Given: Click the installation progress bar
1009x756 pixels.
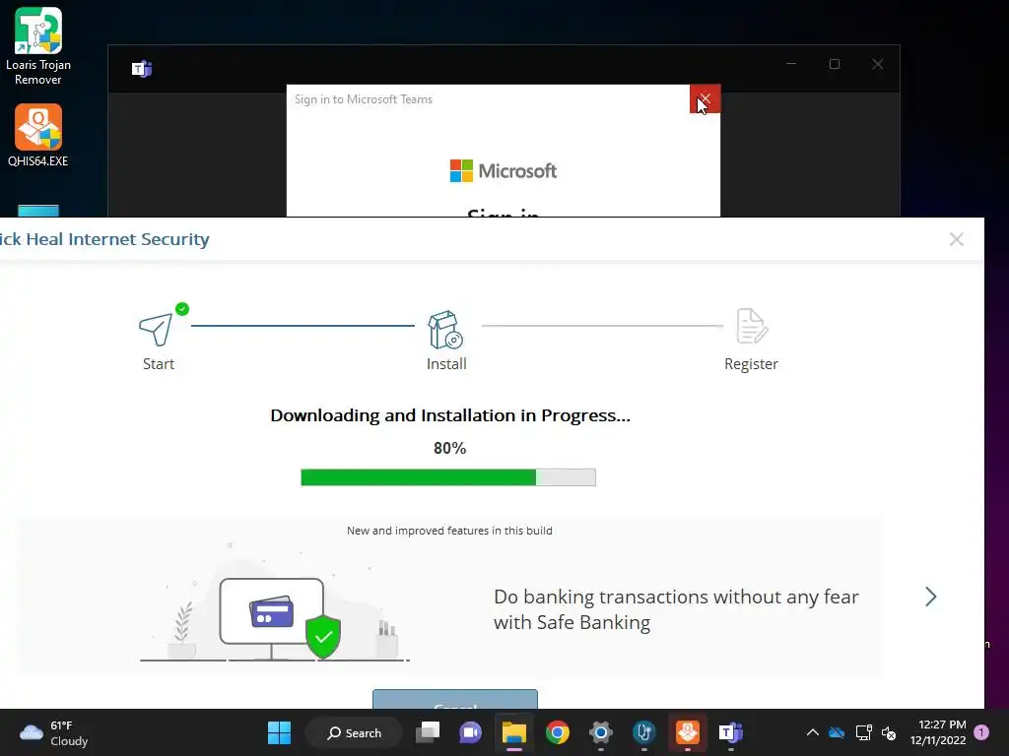Looking at the screenshot, I should 448,477.
